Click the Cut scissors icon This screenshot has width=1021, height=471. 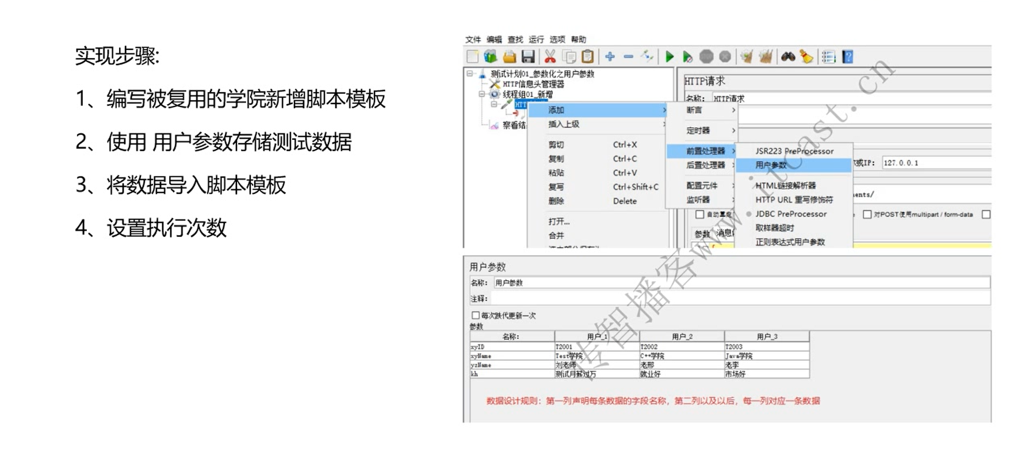550,56
